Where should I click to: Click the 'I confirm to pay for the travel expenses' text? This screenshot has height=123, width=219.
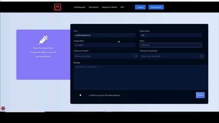click(104, 95)
